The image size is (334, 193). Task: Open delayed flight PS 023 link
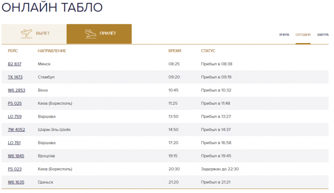tap(15, 169)
